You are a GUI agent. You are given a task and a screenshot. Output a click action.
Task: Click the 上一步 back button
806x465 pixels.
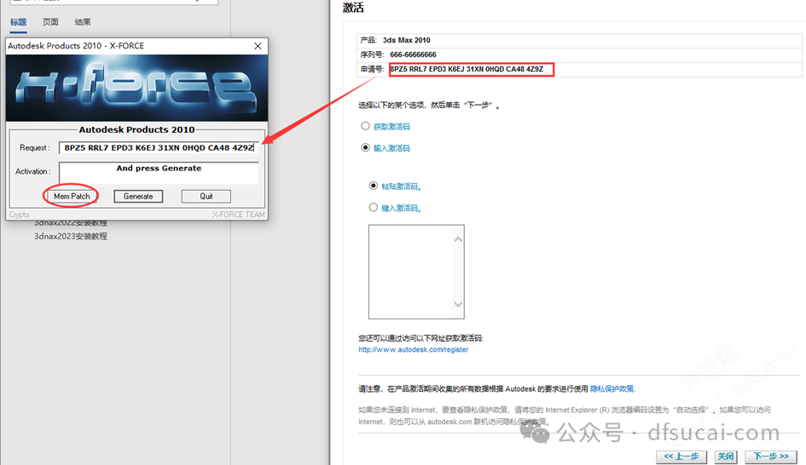pos(681,456)
